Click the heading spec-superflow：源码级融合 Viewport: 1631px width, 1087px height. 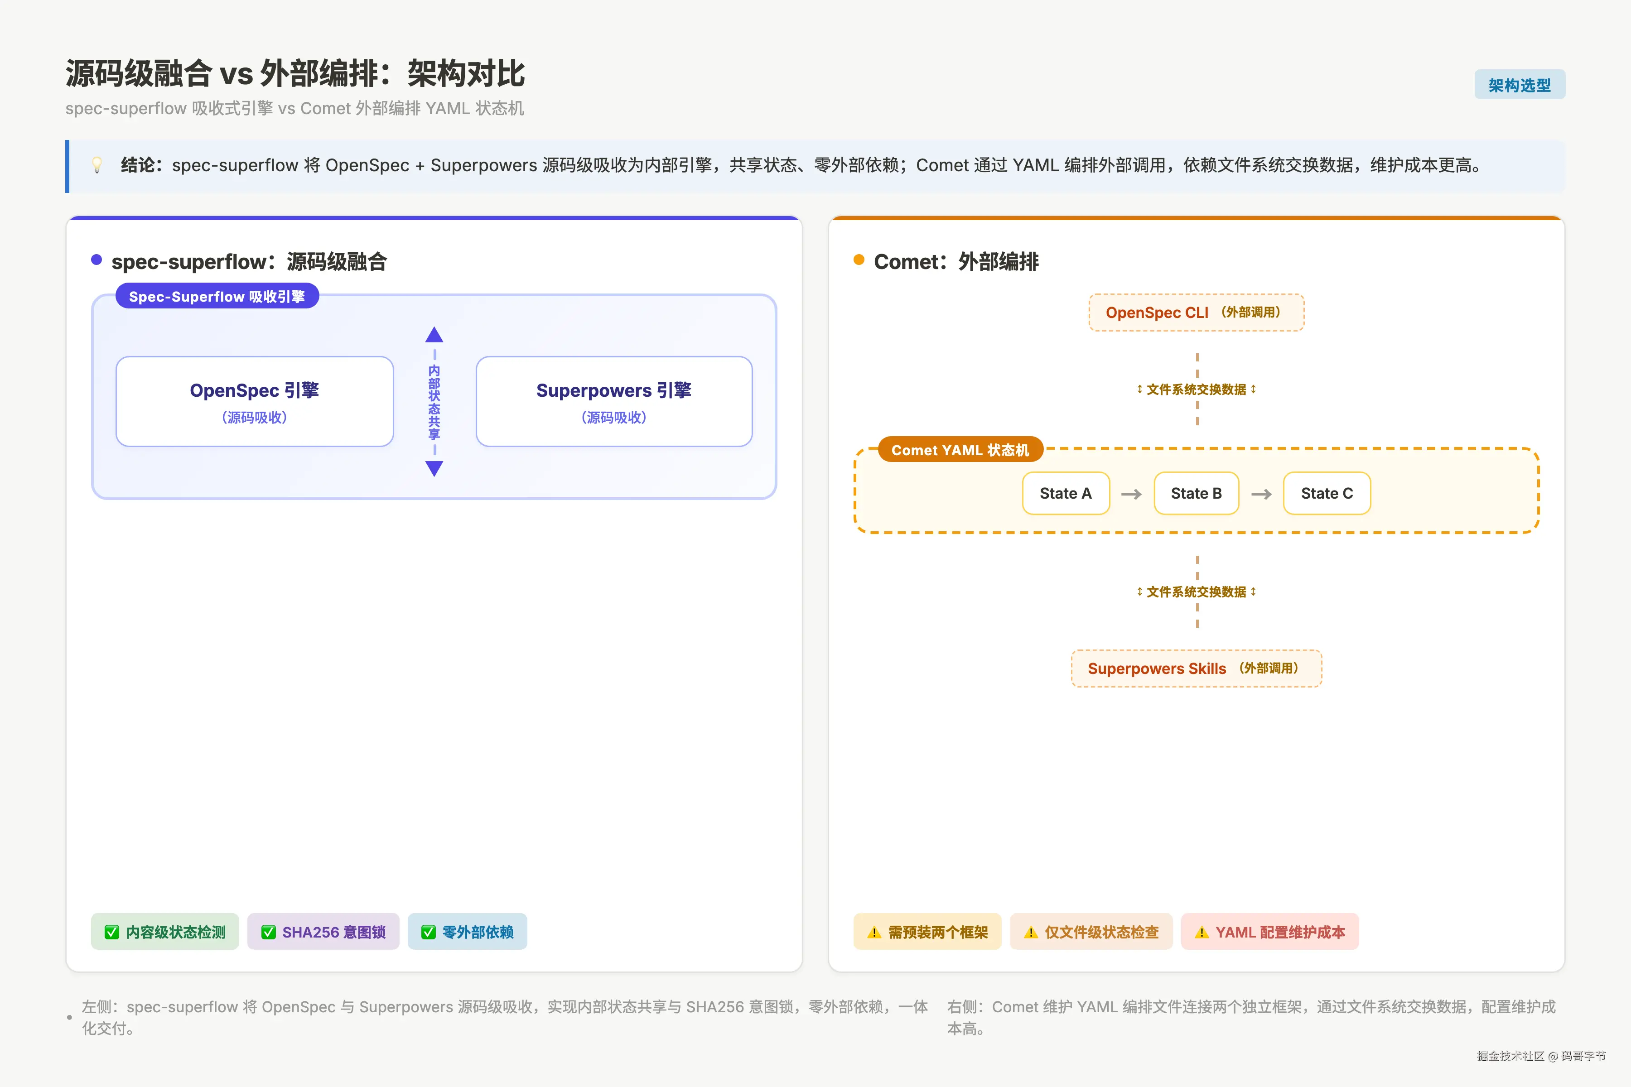coord(249,261)
